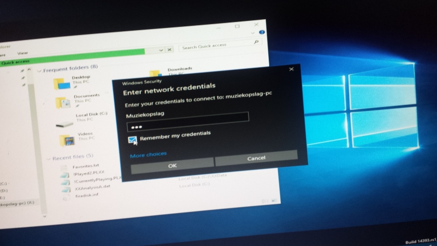
Task: Close the File Explorer window
Action: coord(256,25)
